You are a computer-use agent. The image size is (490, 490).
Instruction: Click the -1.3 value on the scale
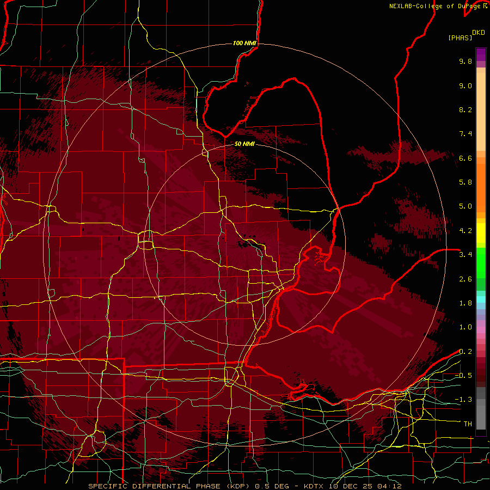(x=463, y=400)
